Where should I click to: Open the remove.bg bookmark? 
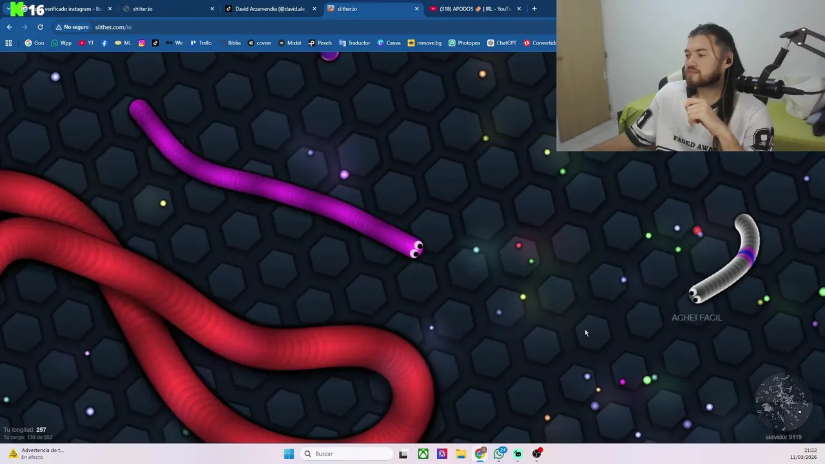[x=425, y=43]
